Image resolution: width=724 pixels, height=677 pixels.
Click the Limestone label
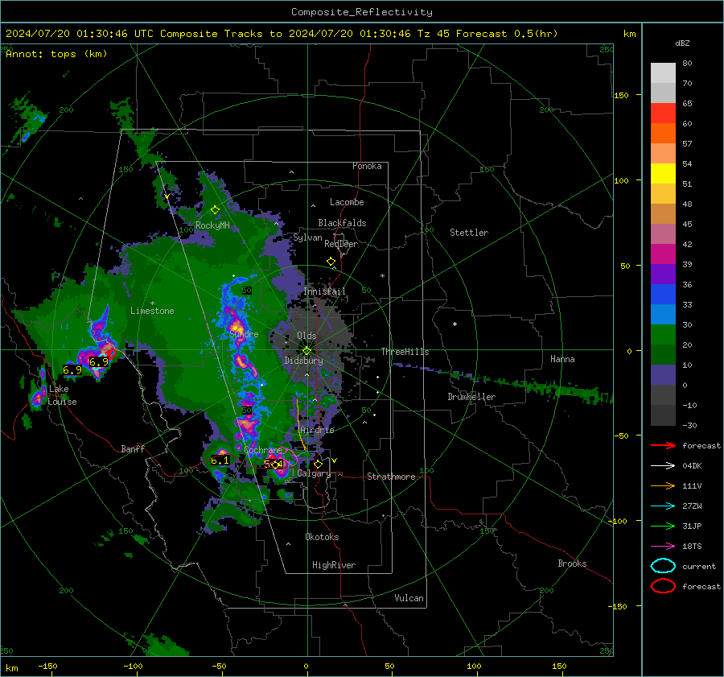point(152,311)
